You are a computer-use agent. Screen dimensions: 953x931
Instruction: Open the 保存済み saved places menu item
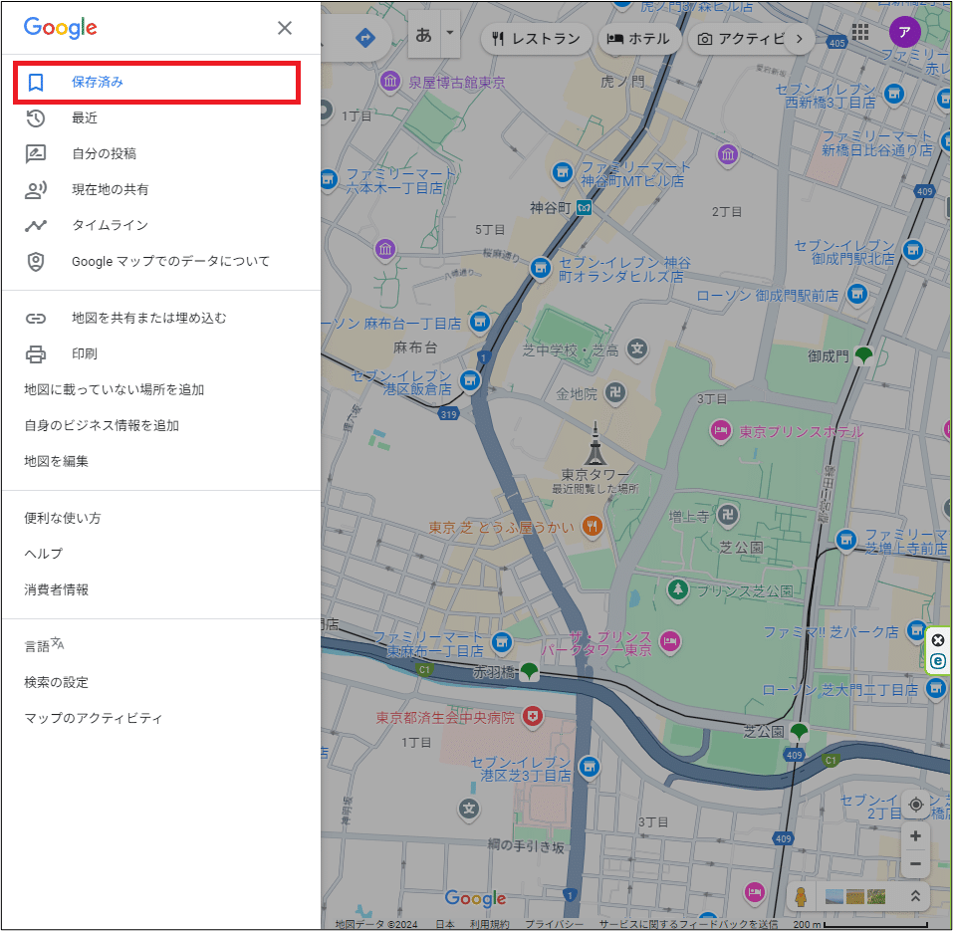click(156, 82)
